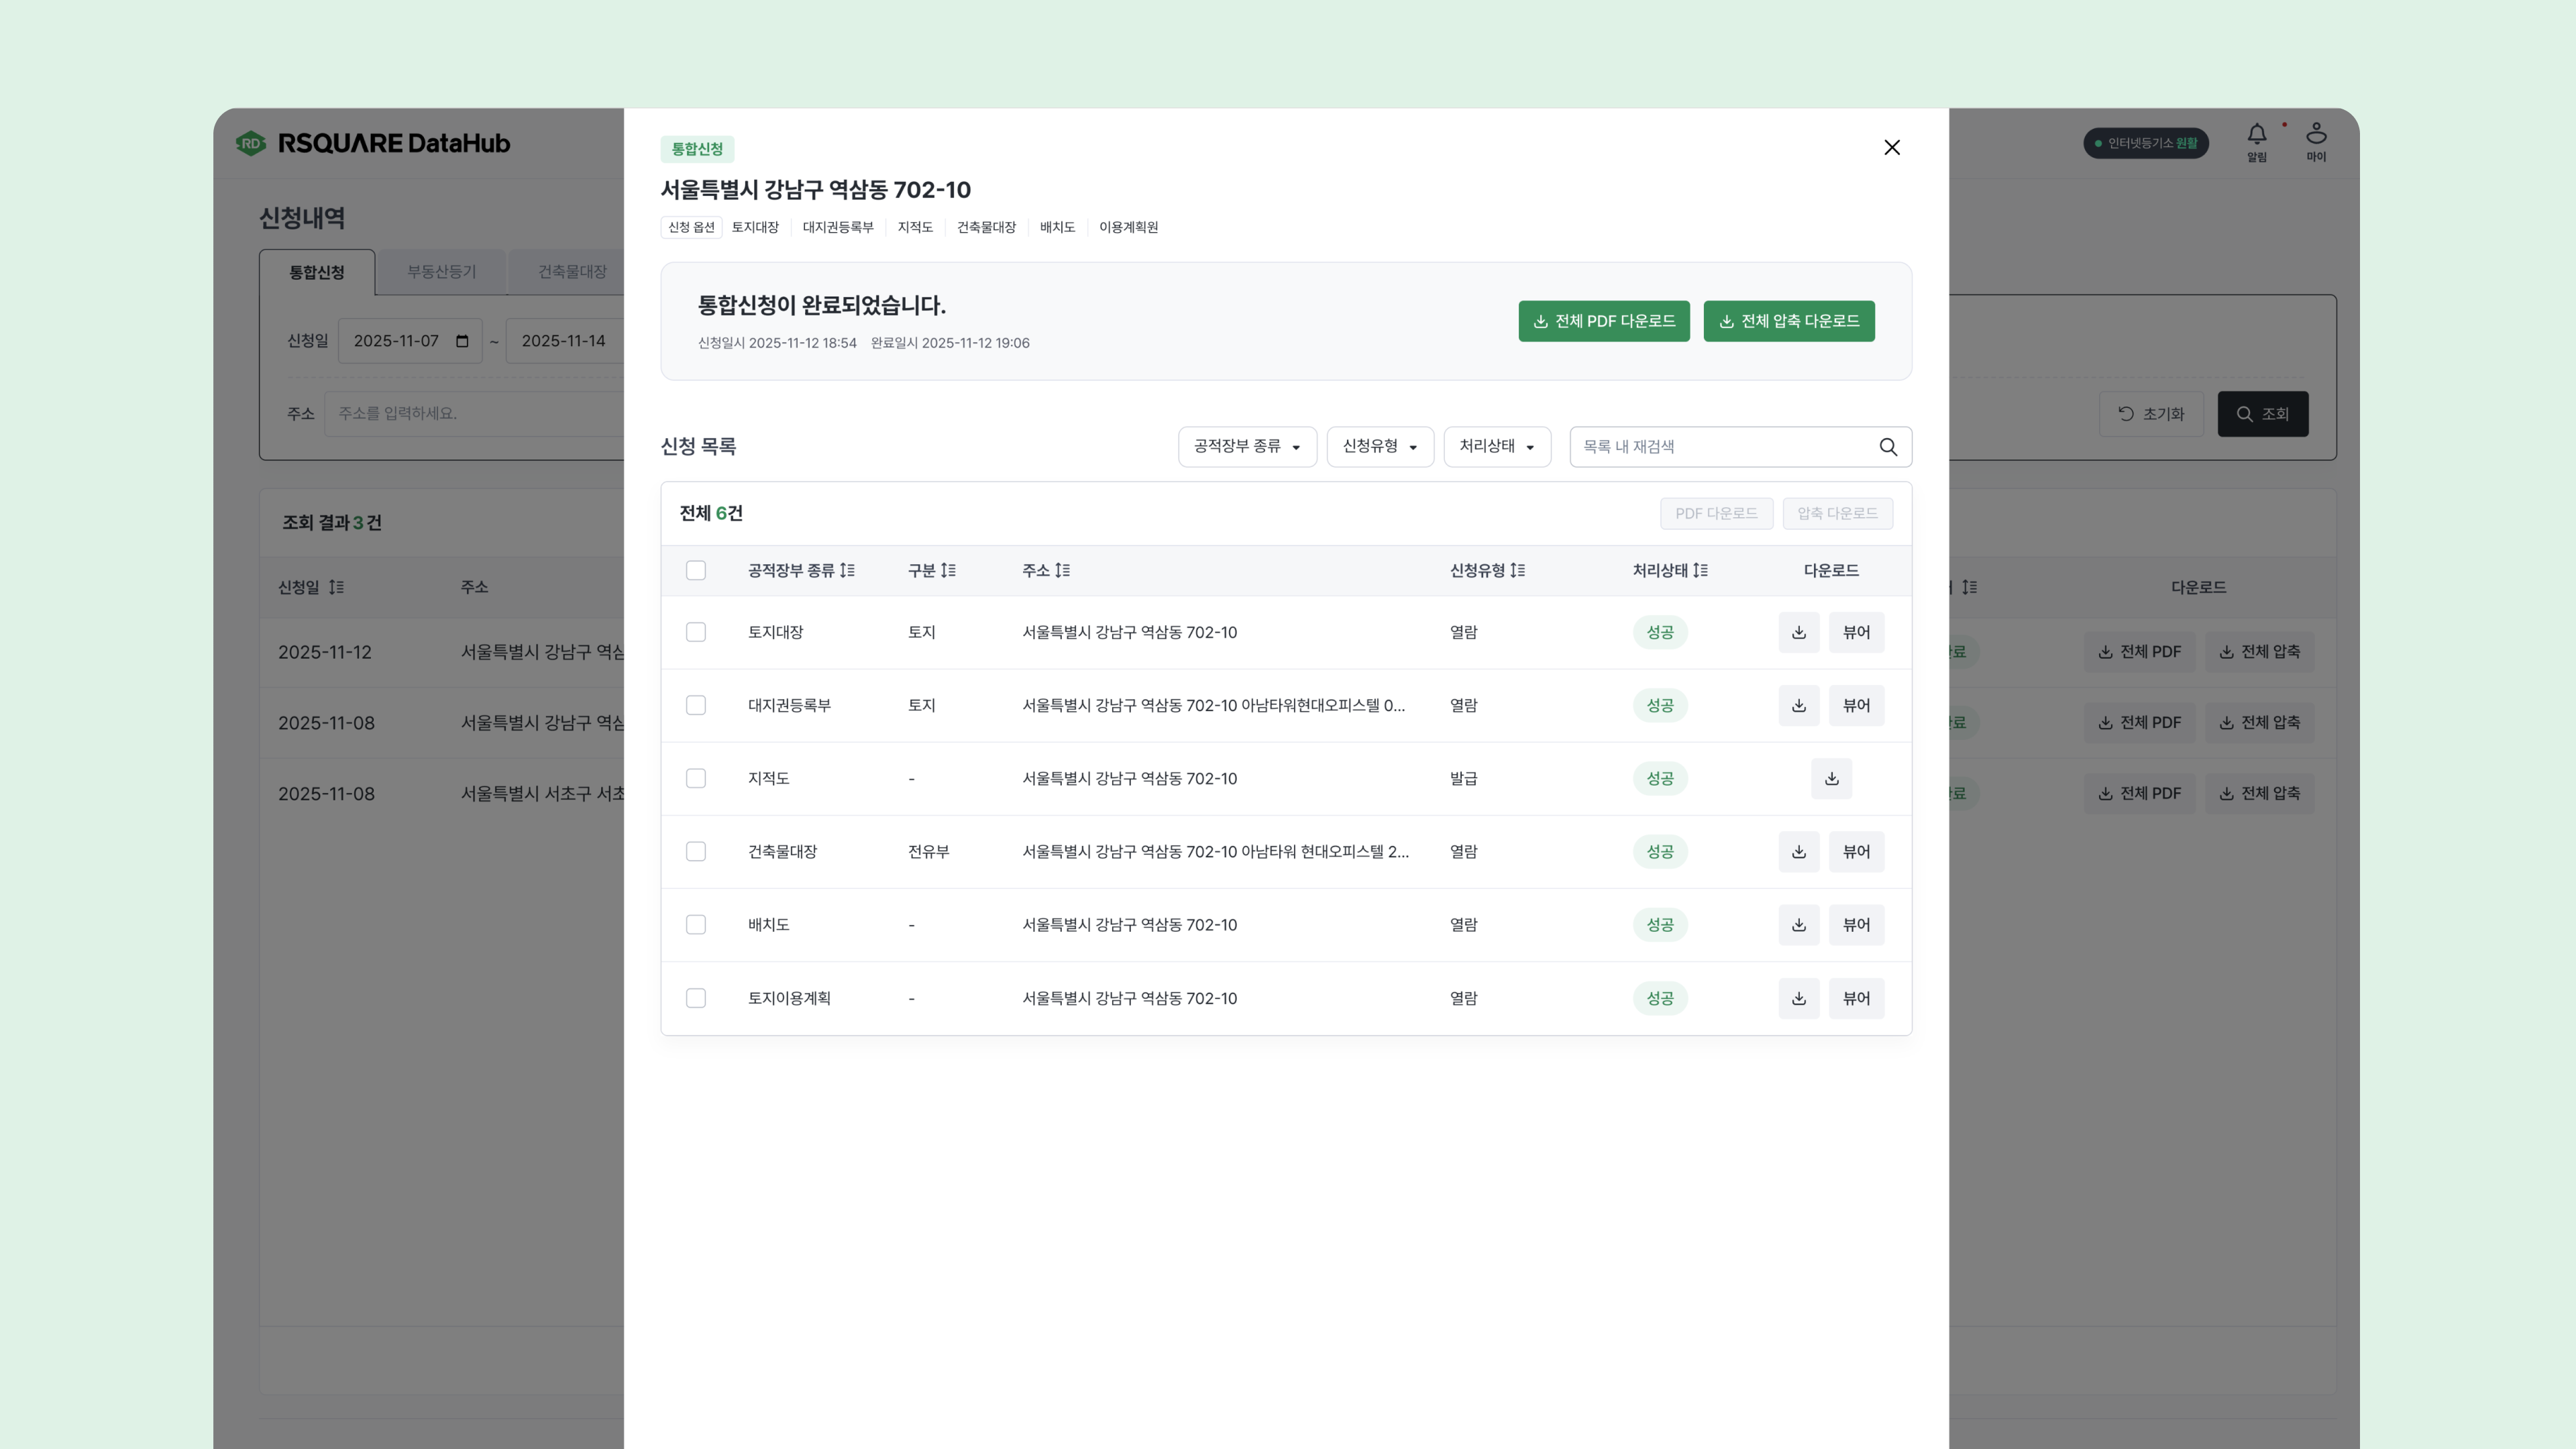Click download icon for 토지이용계획 row

point(1798,998)
